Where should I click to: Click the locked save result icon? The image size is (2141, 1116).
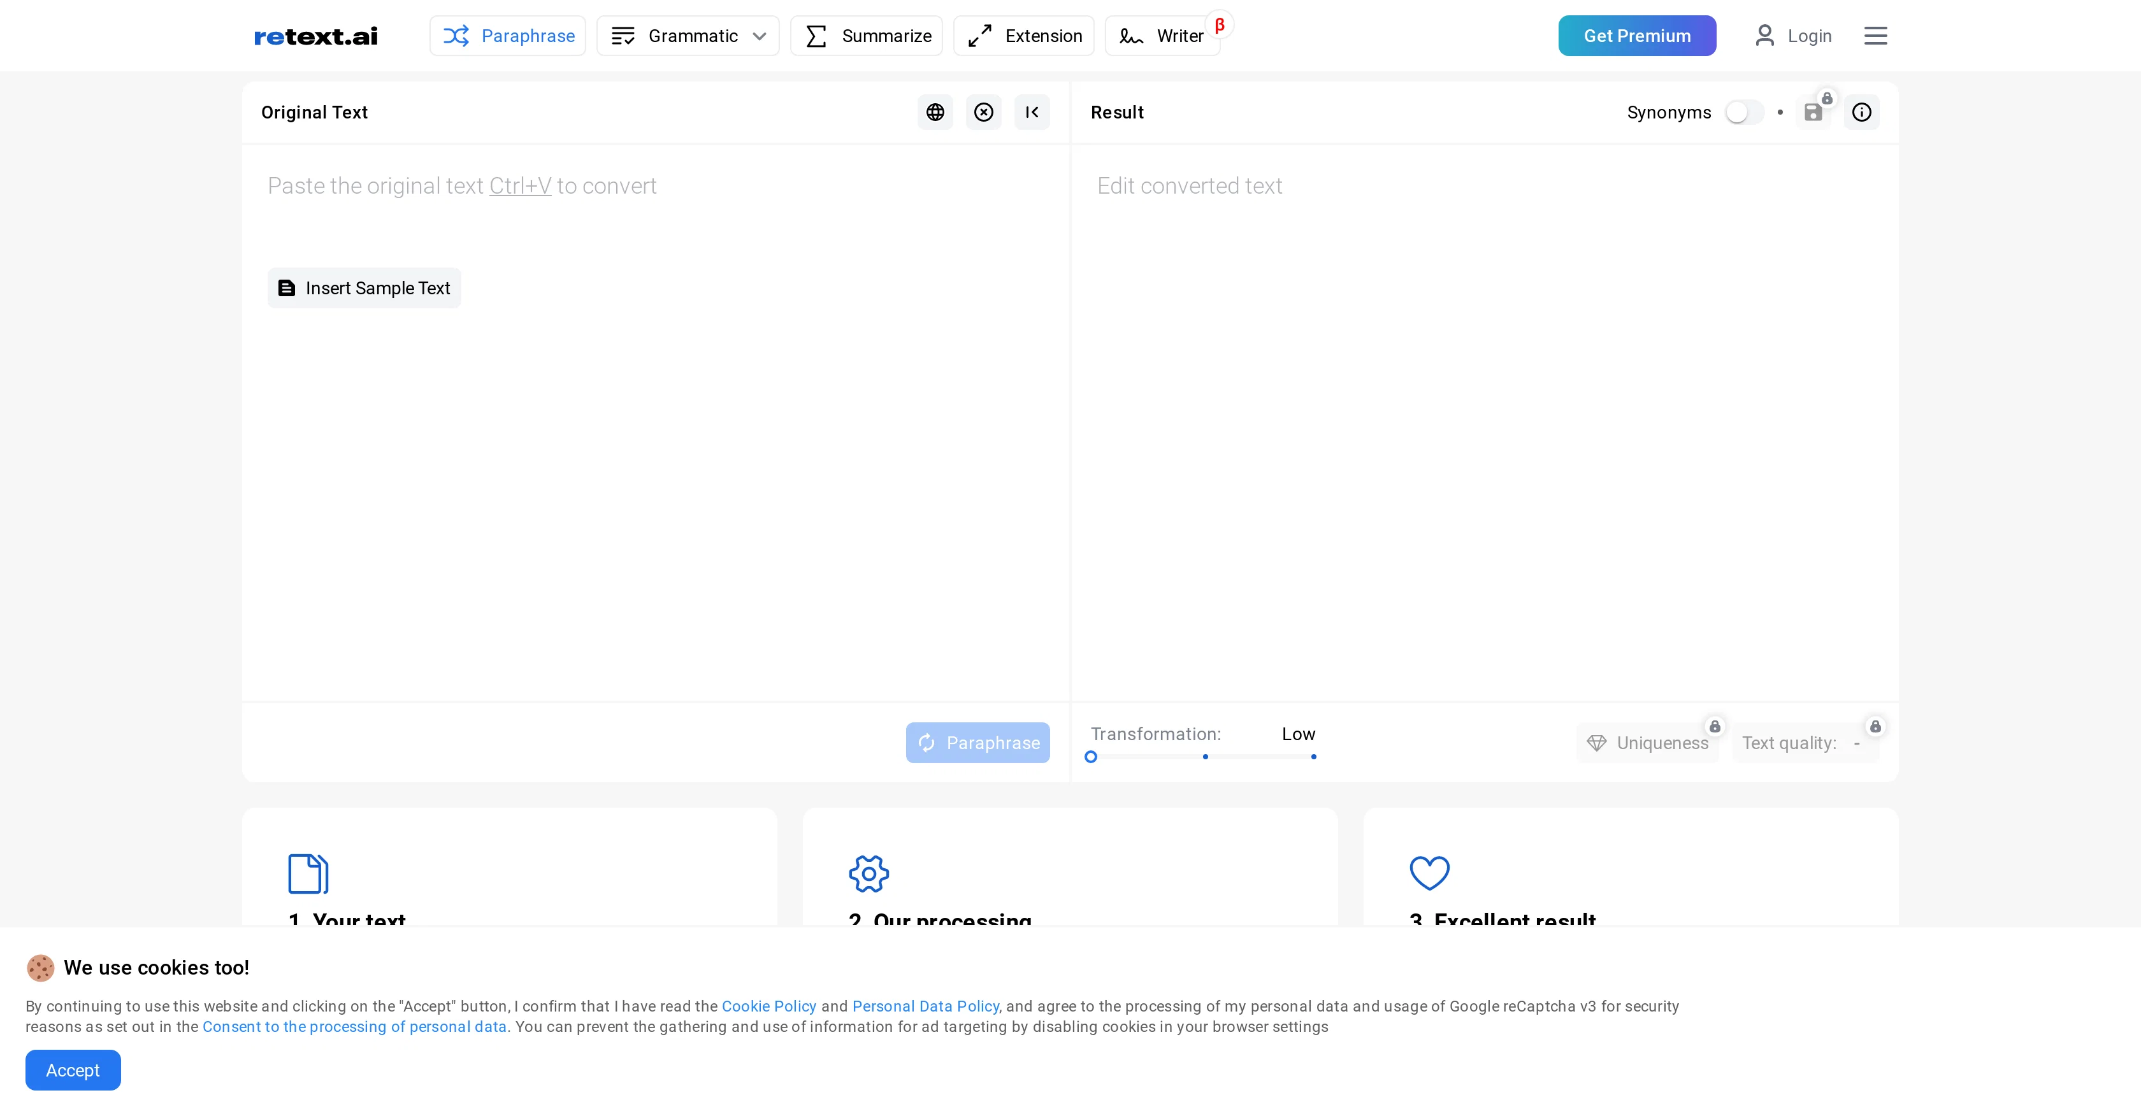pyautogui.click(x=1813, y=112)
